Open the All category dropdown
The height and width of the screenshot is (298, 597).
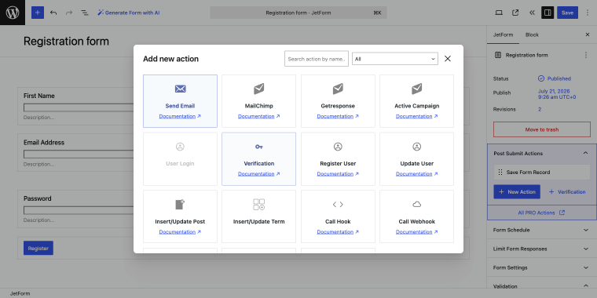395,59
